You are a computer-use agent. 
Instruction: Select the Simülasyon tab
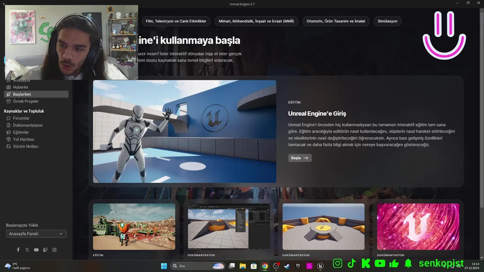point(388,21)
